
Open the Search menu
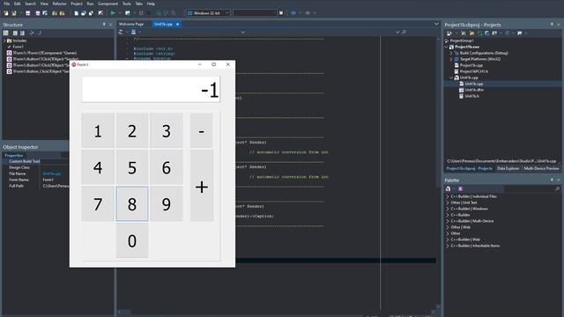[x=30, y=4]
